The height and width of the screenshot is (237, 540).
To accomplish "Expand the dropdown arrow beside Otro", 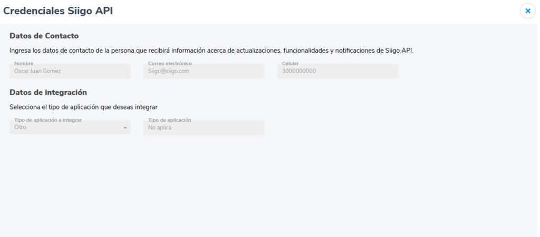I will (125, 128).
